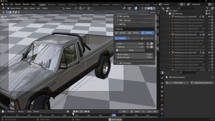The image size is (215, 121).
Task: Open the Tool properties tab icon
Action: pyautogui.click(x=162, y=78)
